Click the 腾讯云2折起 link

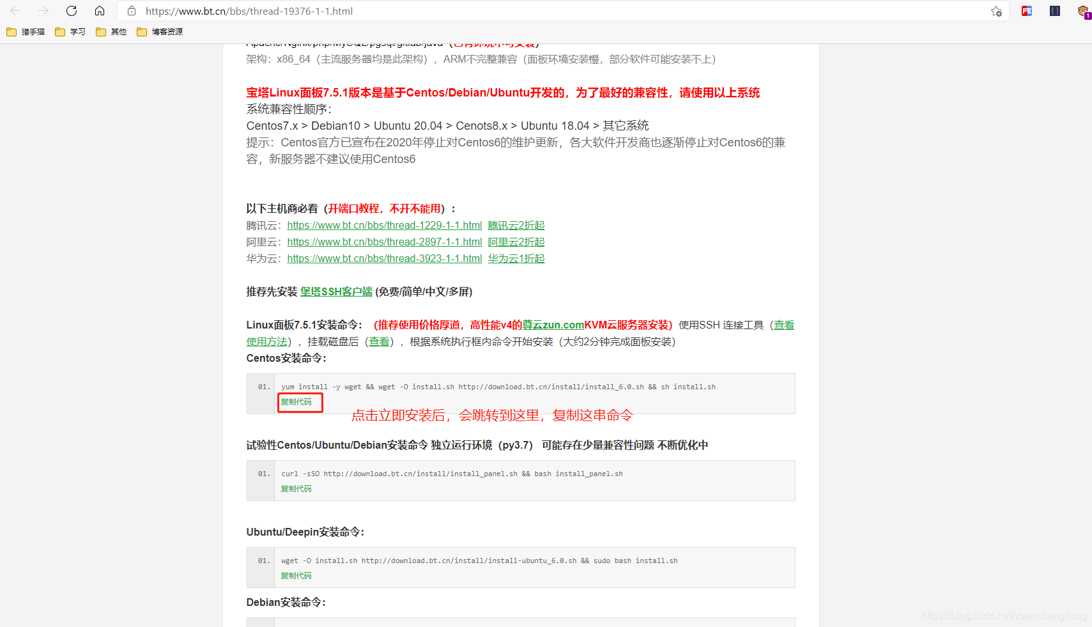click(516, 225)
